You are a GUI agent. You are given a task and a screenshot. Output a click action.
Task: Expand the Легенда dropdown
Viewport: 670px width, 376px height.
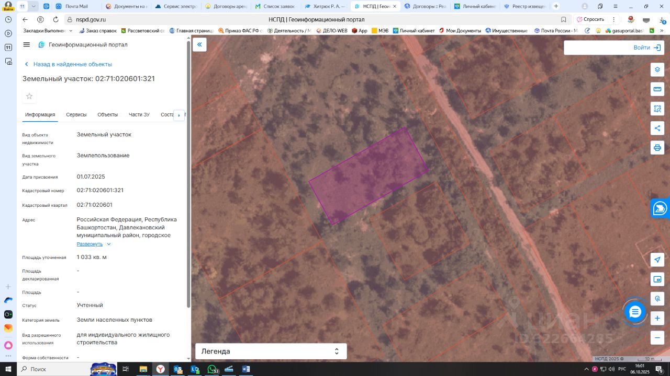(271, 351)
